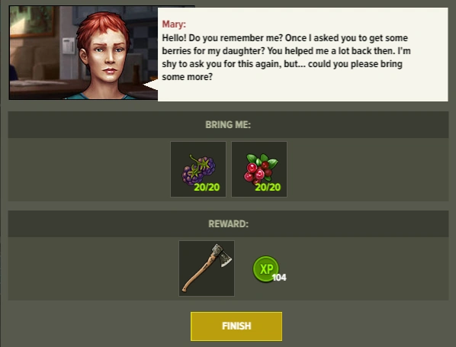Click the BRING ME section header
Image resolution: width=456 pixels, height=347 pixels.
(228, 124)
